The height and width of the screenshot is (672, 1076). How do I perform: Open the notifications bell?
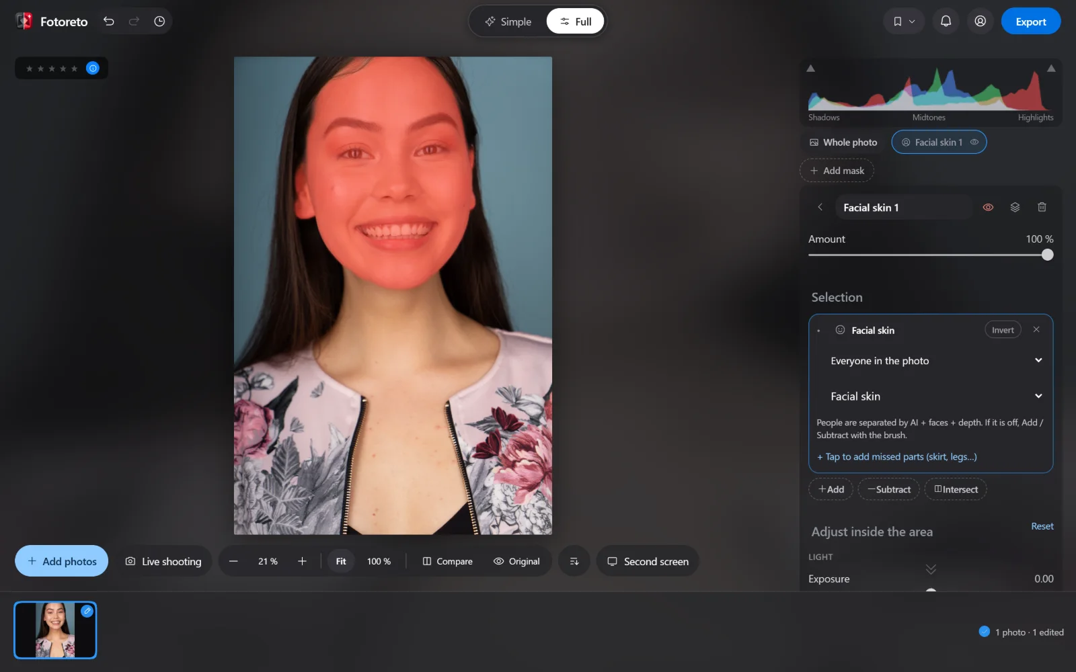[x=946, y=22]
